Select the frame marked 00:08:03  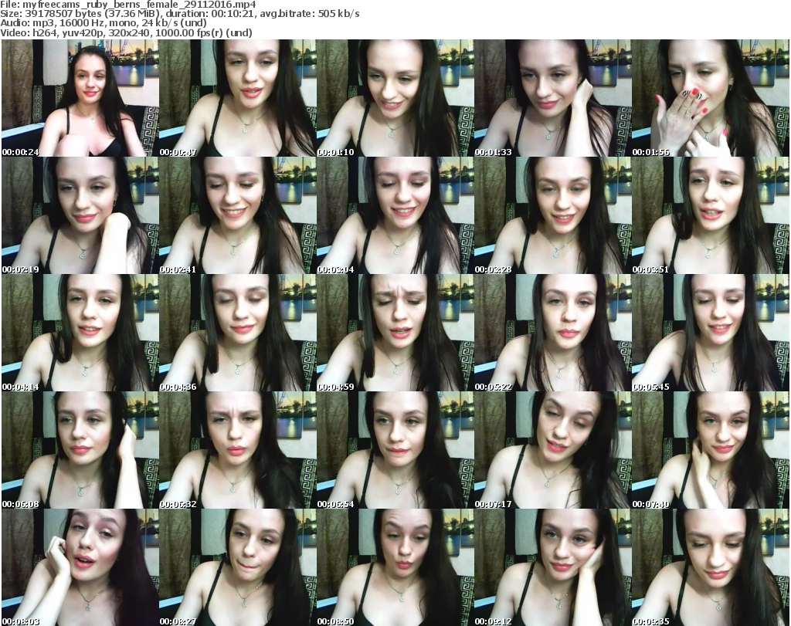pos(80,567)
